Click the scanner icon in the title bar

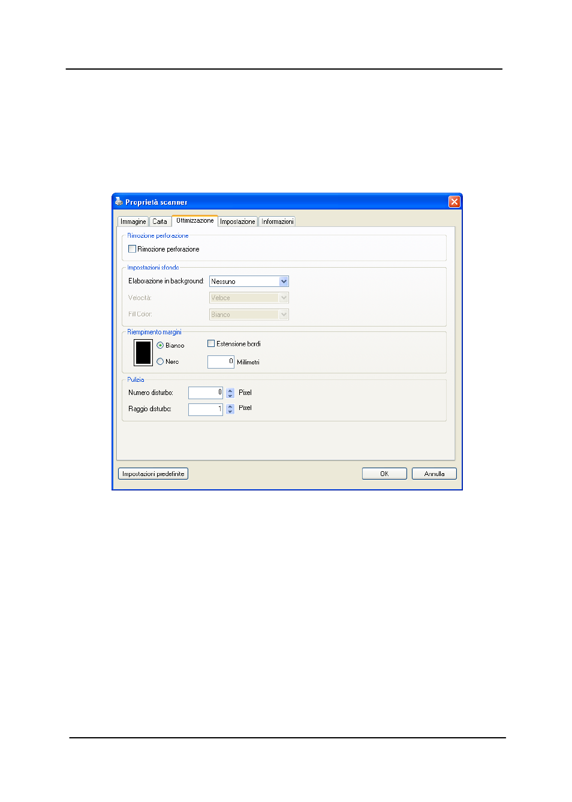pos(119,202)
